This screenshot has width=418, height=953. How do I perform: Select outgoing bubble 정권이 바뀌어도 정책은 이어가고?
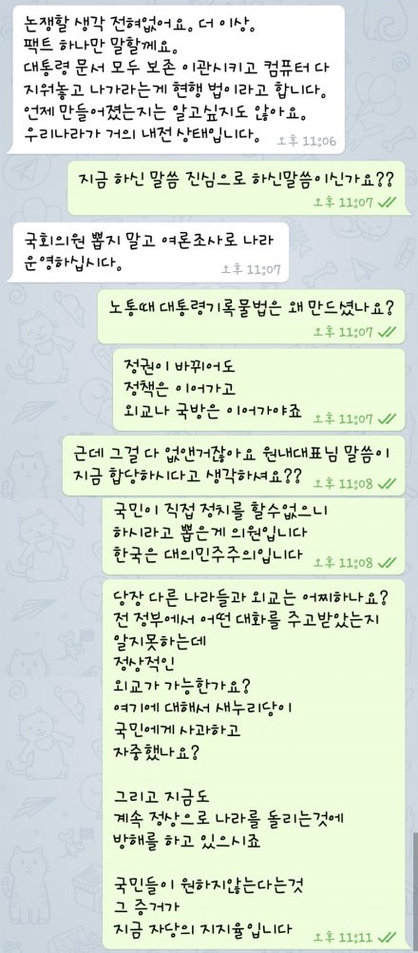coord(258,390)
